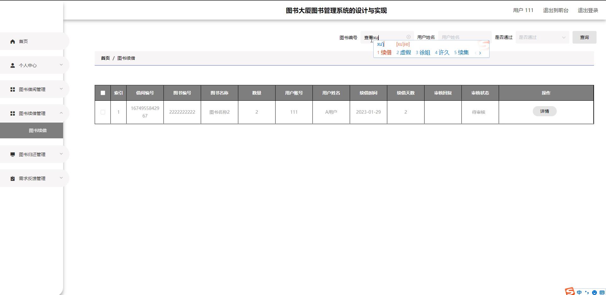Click the feedback icon beside 需求反馈管理

coord(13,178)
